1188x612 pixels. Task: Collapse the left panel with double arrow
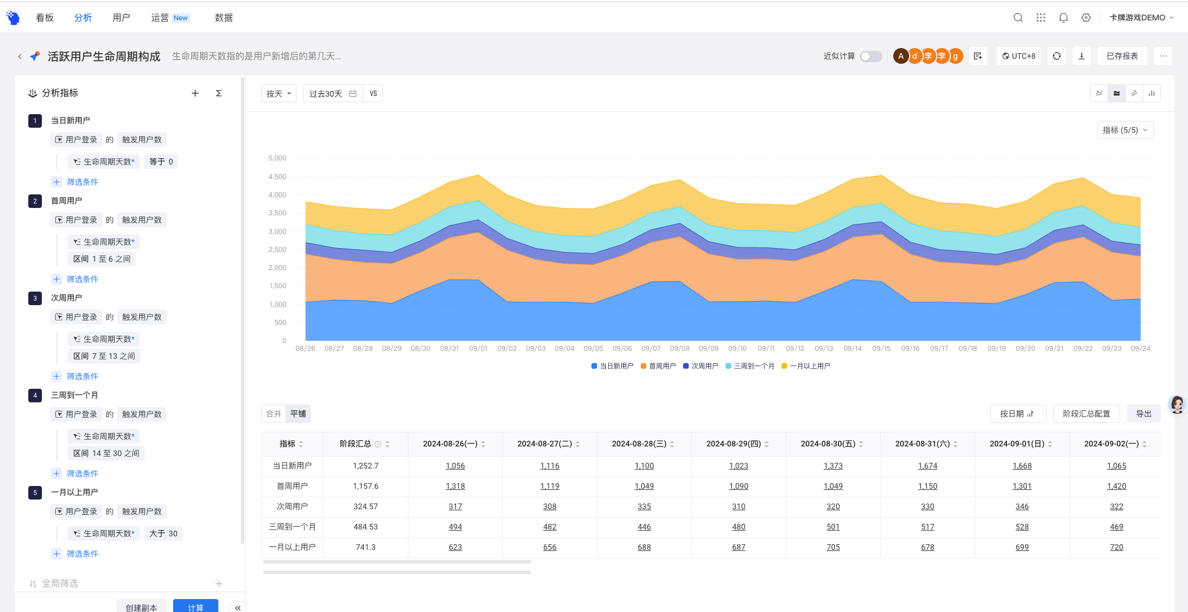[238, 607]
